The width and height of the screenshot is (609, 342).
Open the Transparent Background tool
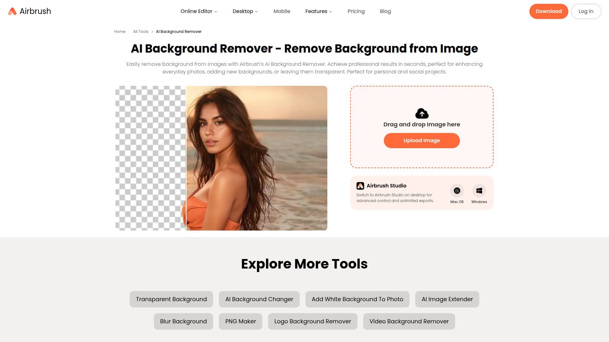point(171,299)
